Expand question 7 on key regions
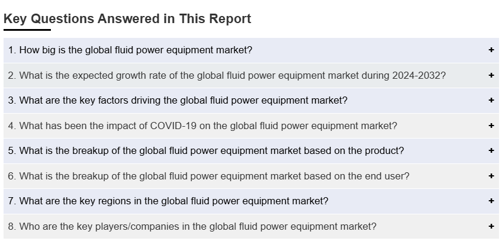 168,201
